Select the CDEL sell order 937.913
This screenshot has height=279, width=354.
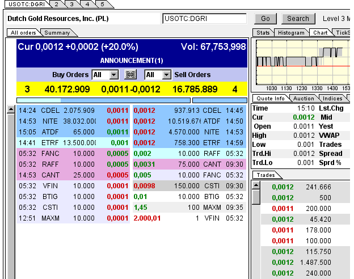[189, 111]
